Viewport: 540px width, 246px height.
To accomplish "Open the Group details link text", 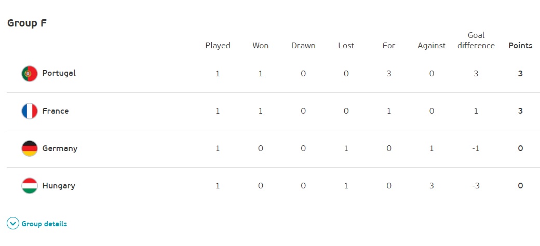I will pyautogui.click(x=44, y=224).
